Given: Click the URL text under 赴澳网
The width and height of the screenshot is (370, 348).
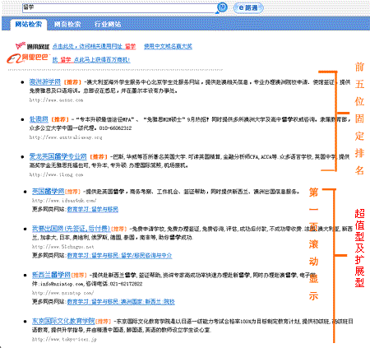Looking at the screenshot, I should pyautogui.click(x=66, y=137).
